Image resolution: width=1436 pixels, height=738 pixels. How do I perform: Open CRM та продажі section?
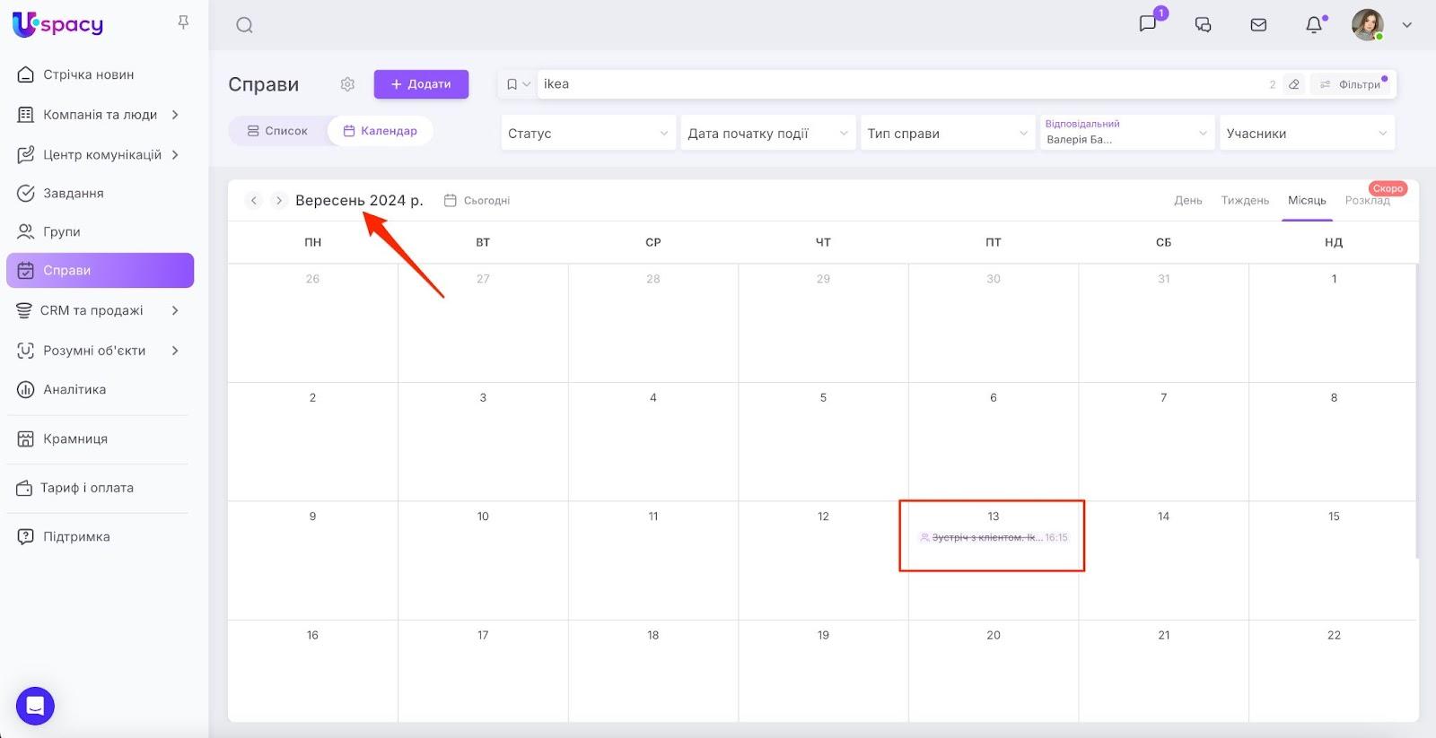92,310
